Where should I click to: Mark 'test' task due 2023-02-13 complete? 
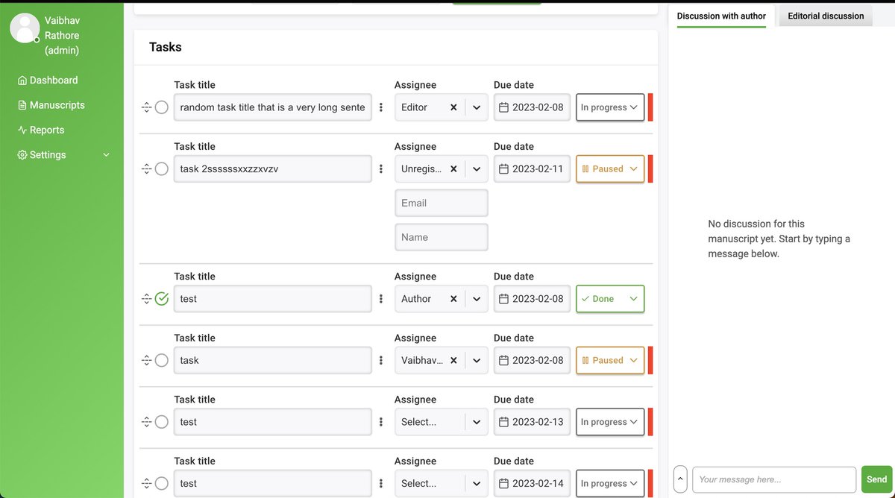click(x=162, y=422)
